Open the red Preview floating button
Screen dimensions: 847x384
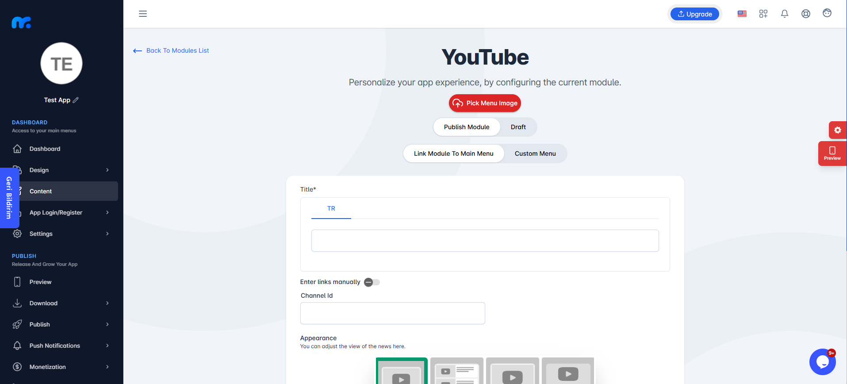832,154
